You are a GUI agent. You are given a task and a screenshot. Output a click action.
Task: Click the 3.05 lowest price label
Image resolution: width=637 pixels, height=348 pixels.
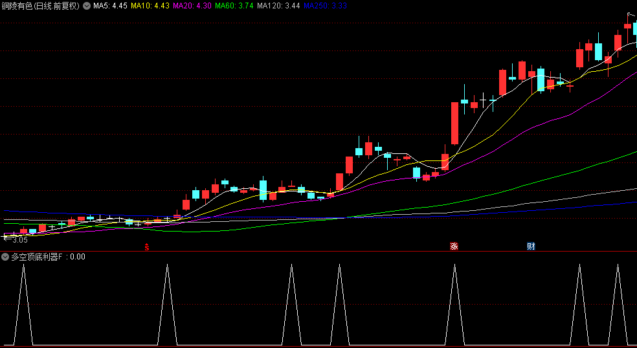click(x=20, y=240)
